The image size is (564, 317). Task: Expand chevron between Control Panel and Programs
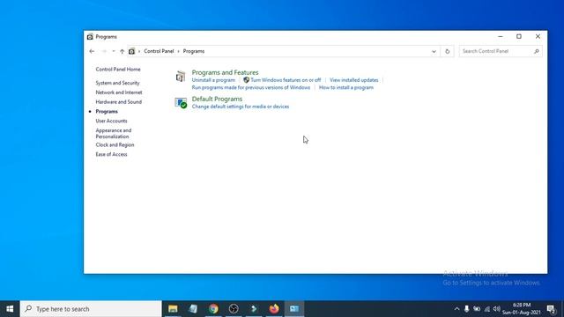[178, 51]
